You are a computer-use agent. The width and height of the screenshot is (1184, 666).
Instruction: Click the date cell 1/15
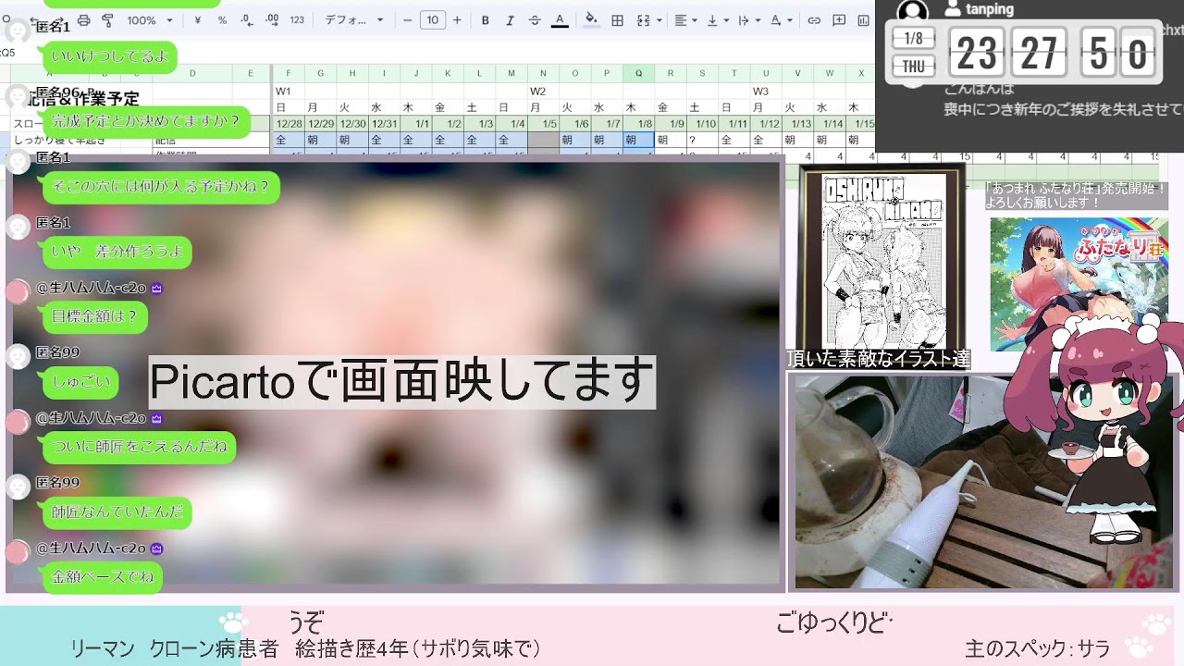pos(861,124)
